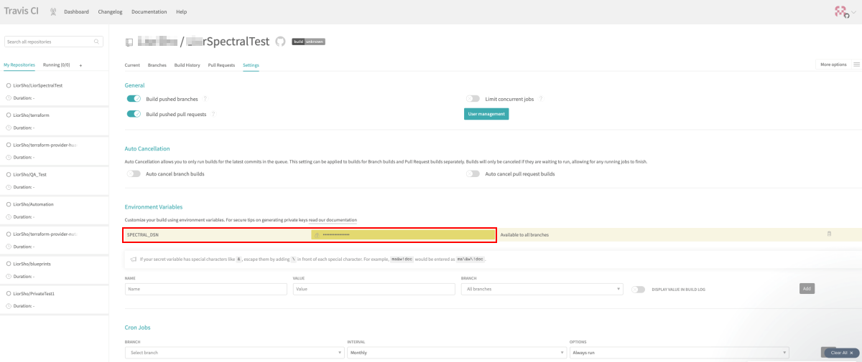
Task: Select the Settings tab
Action: coord(251,65)
